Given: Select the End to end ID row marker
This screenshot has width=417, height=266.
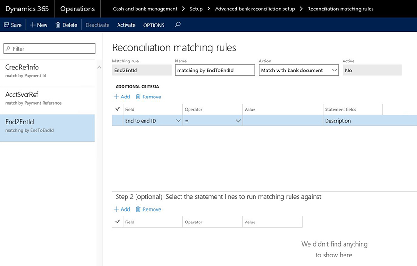Looking at the screenshot, I should 118,121.
